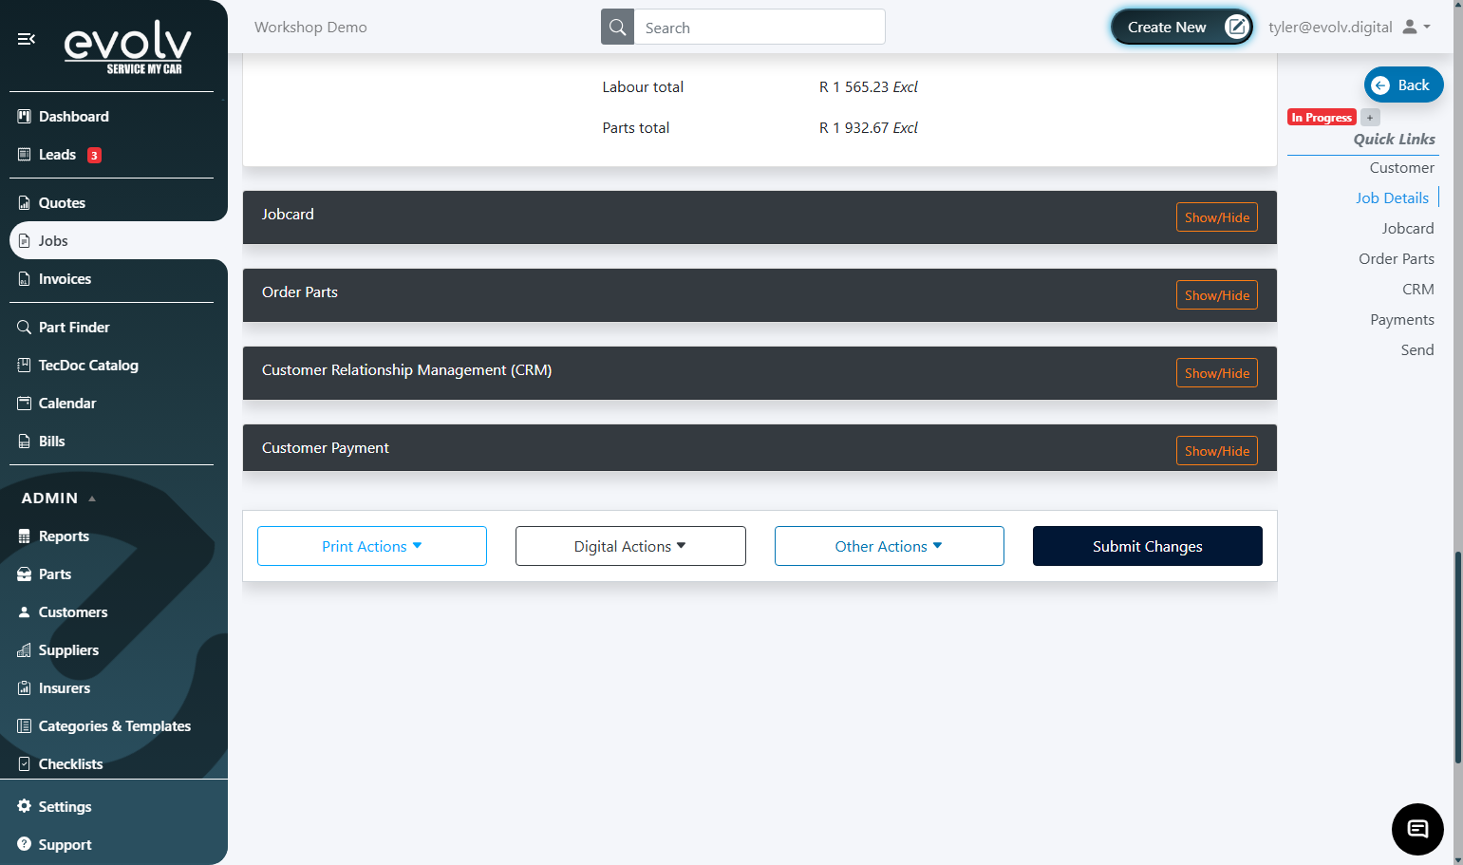Click the Calendar icon in sidebar

[x=25, y=404]
